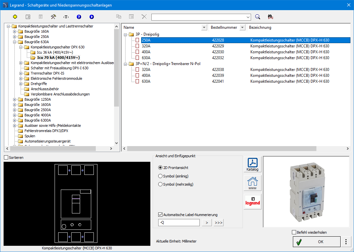Click folder icon of Anschlusszubehör

click(27, 89)
